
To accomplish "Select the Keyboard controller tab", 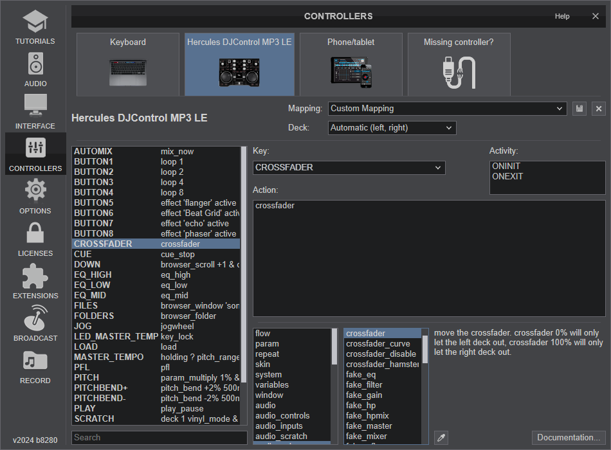I will point(128,64).
